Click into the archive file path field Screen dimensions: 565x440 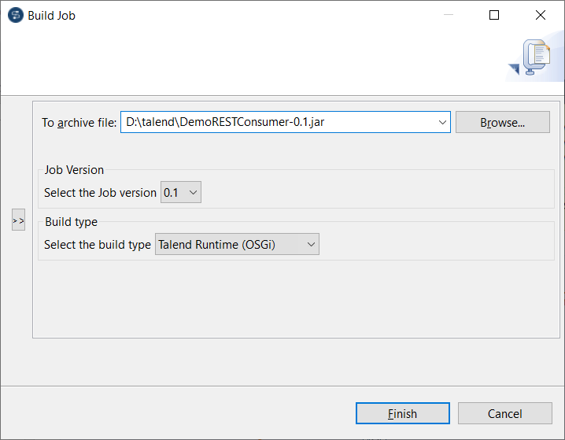tap(275, 122)
